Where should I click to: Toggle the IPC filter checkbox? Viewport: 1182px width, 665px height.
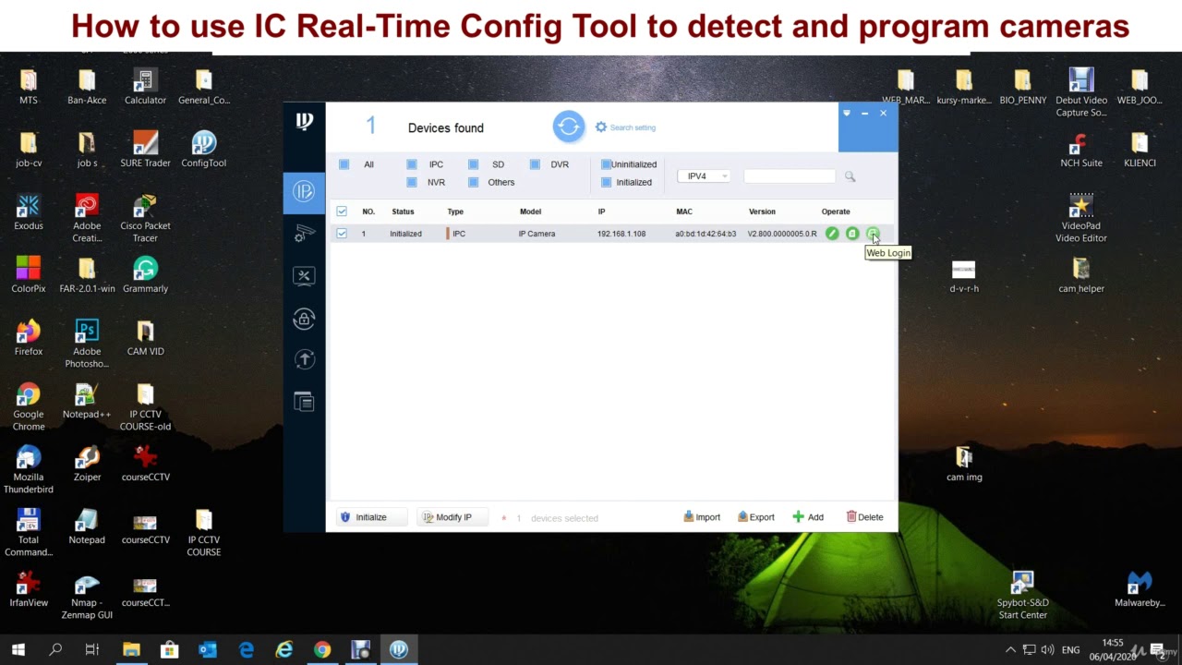tap(412, 164)
